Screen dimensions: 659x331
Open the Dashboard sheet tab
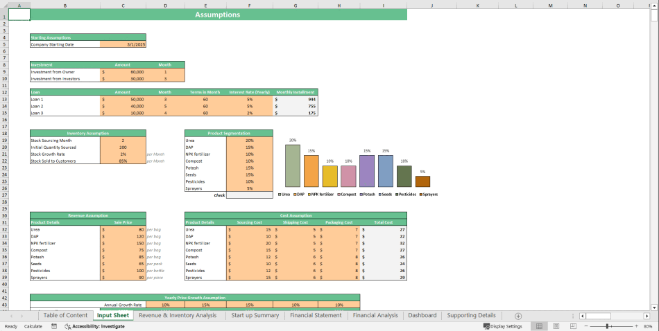coord(422,316)
